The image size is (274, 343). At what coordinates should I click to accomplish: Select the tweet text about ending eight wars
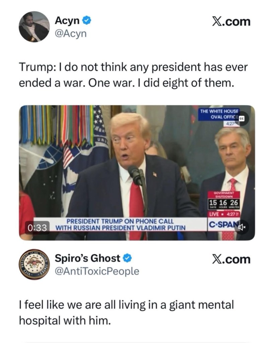coord(133,75)
